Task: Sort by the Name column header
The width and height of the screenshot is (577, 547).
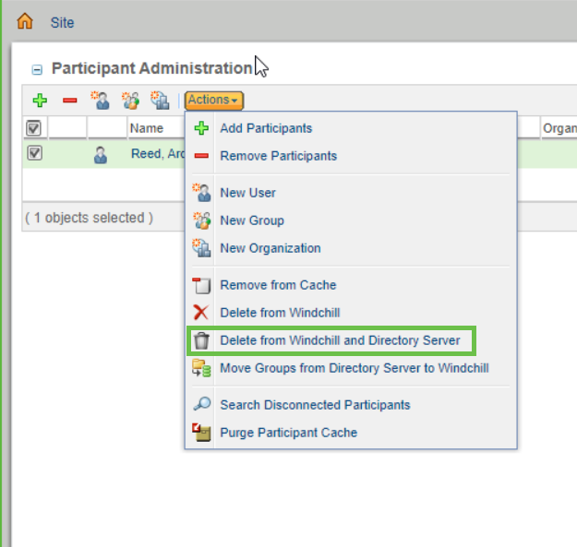Action: [147, 128]
